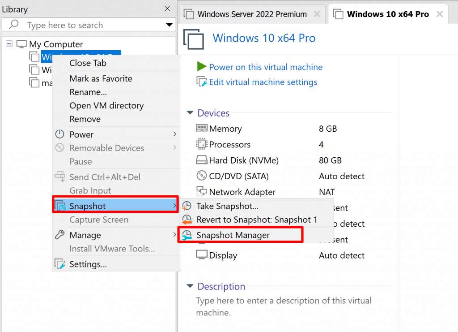458x332 pixels.
Task: Click the Revert to Snapshot arrow icon
Action: coord(187,220)
